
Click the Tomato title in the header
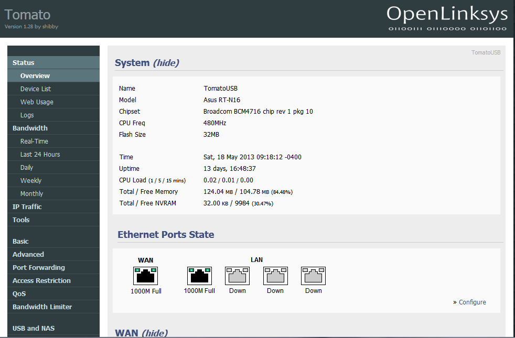(27, 15)
